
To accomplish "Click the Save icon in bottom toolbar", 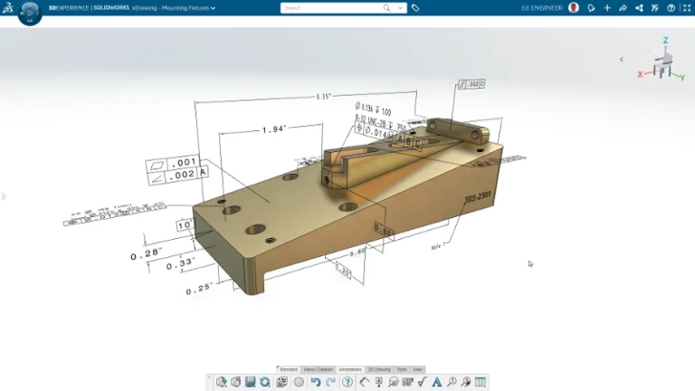I will coord(250,382).
